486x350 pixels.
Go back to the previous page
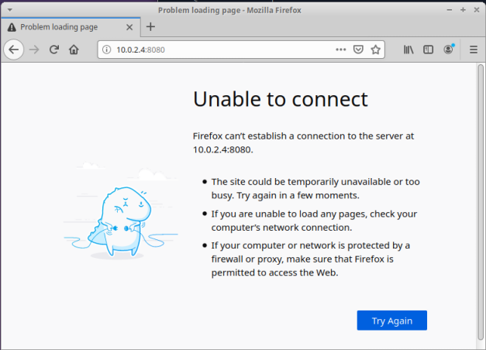[x=14, y=50]
